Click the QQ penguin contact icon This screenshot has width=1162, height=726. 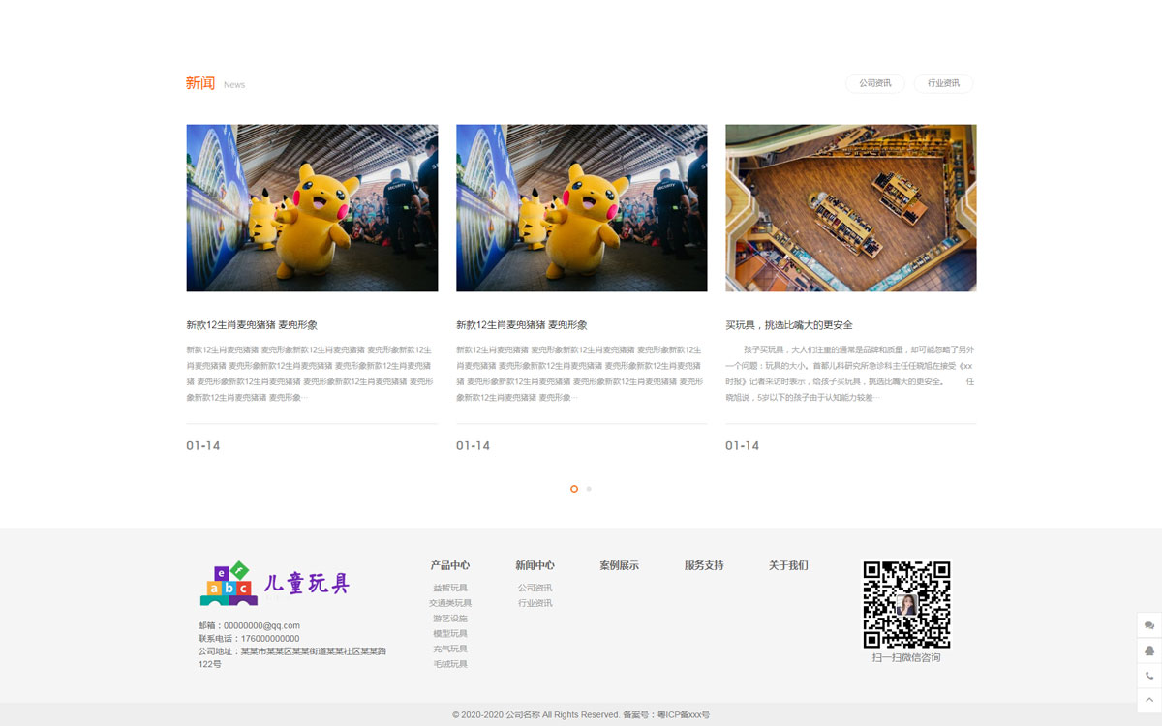point(1149,650)
